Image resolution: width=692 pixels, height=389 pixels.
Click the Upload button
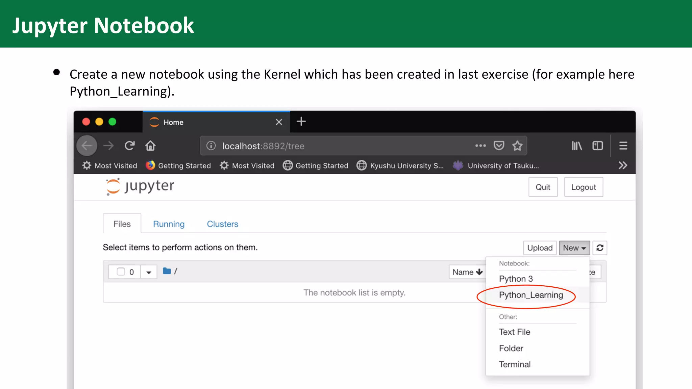540,248
